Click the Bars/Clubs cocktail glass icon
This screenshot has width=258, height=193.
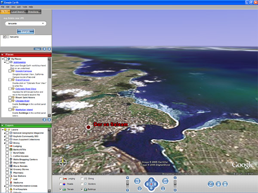11,153
